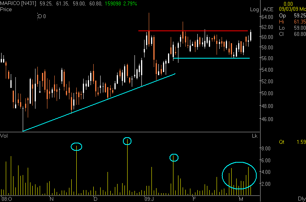Click the D month marker on time axis
The image size is (306, 202).
click(96, 199)
